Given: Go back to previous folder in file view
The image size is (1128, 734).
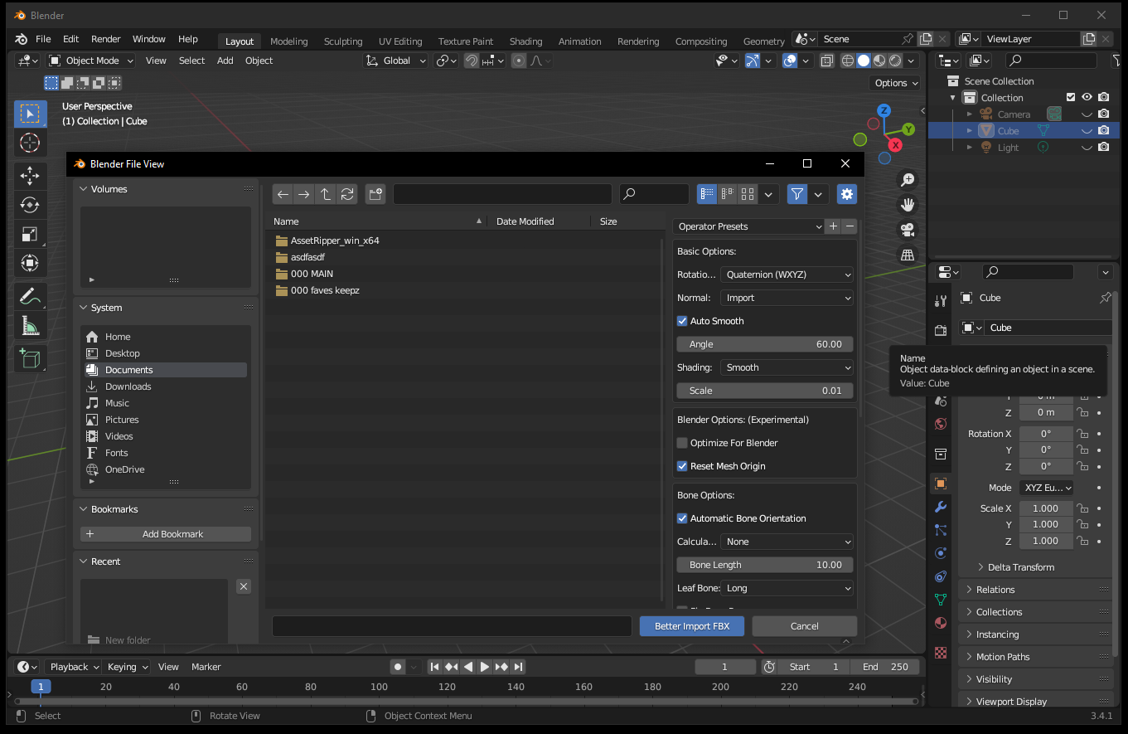Looking at the screenshot, I should point(283,194).
